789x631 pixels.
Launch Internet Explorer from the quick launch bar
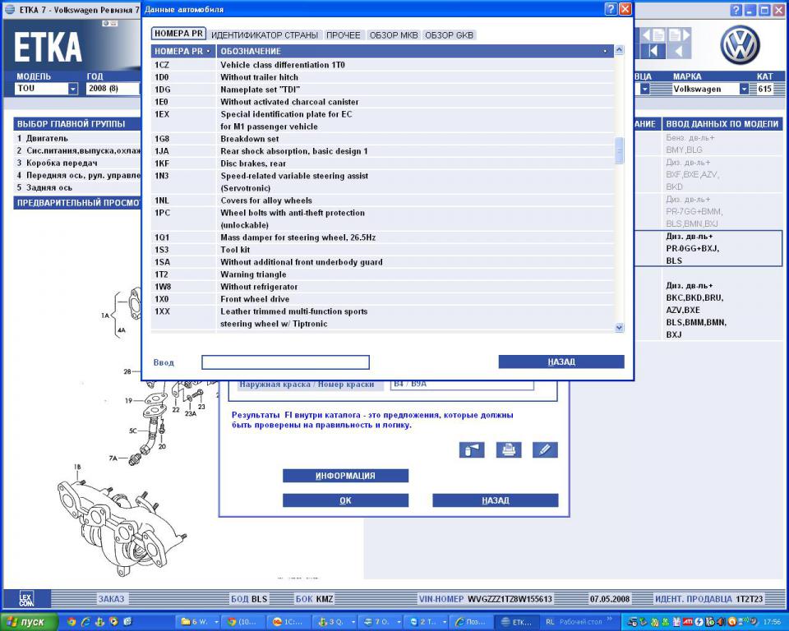[85, 622]
